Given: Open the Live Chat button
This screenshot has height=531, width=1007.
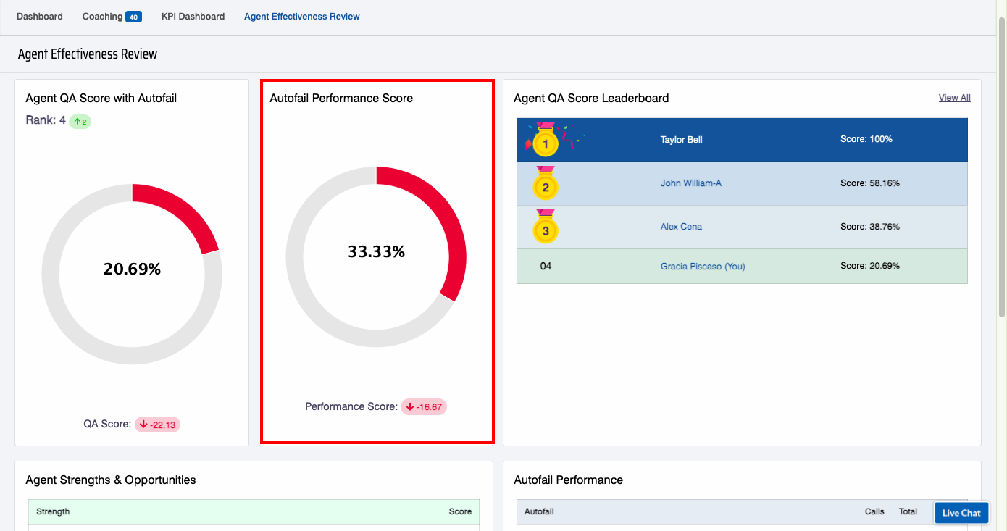Looking at the screenshot, I should pyautogui.click(x=961, y=513).
